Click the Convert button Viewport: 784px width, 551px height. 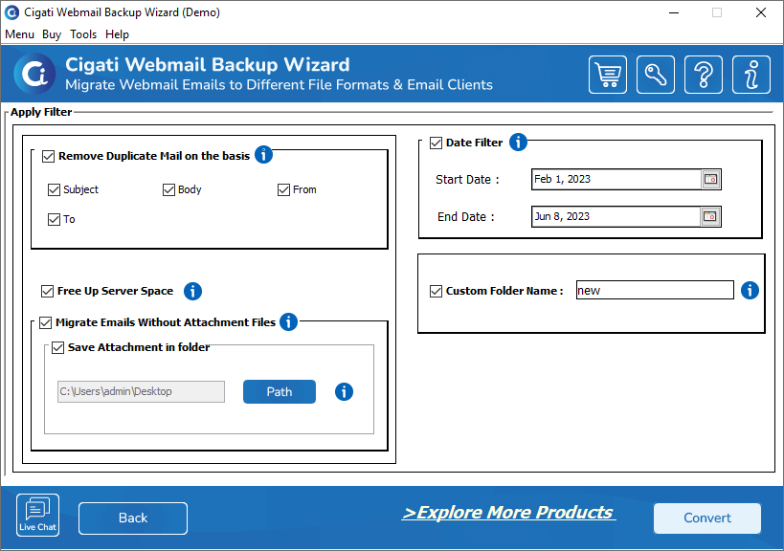point(707,518)
